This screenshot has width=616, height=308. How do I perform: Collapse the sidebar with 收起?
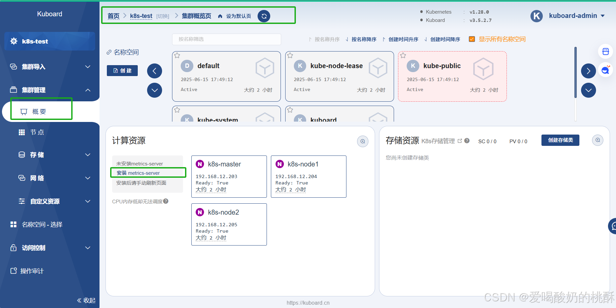[x=86, y=300]
